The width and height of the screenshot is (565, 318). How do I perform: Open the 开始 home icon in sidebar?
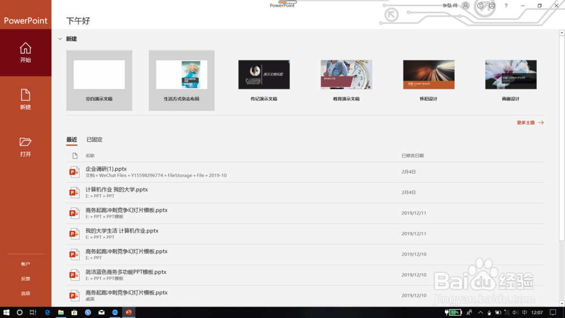[25, 48]
